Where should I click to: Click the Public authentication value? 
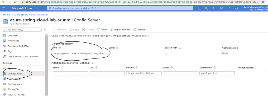(225, 53)
